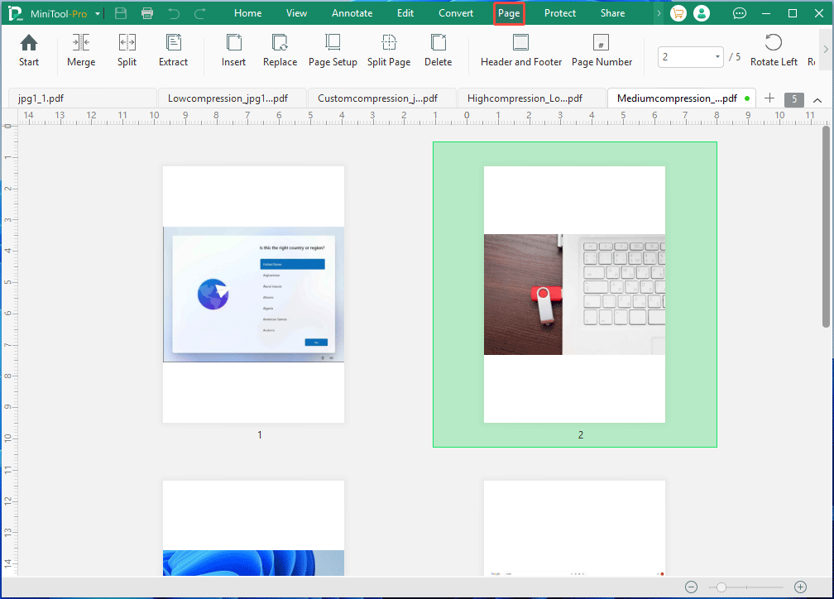Select the page 1 thumbnail
Screen dimensions: 834x599
[x=253, y=294]
